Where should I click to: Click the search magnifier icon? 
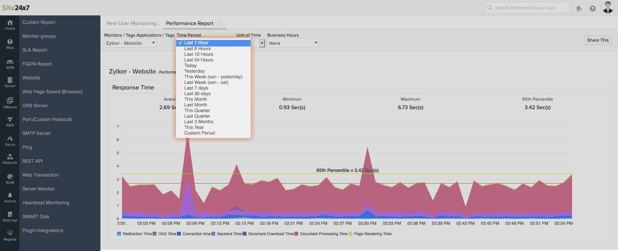(490, 7)
